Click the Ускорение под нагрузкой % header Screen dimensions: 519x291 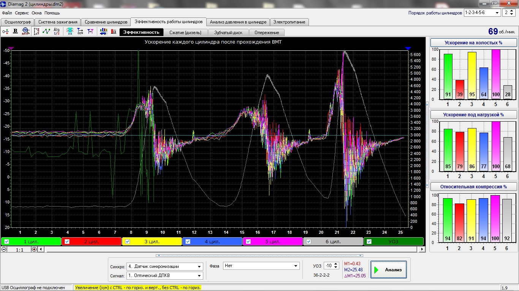click(473, 114)
